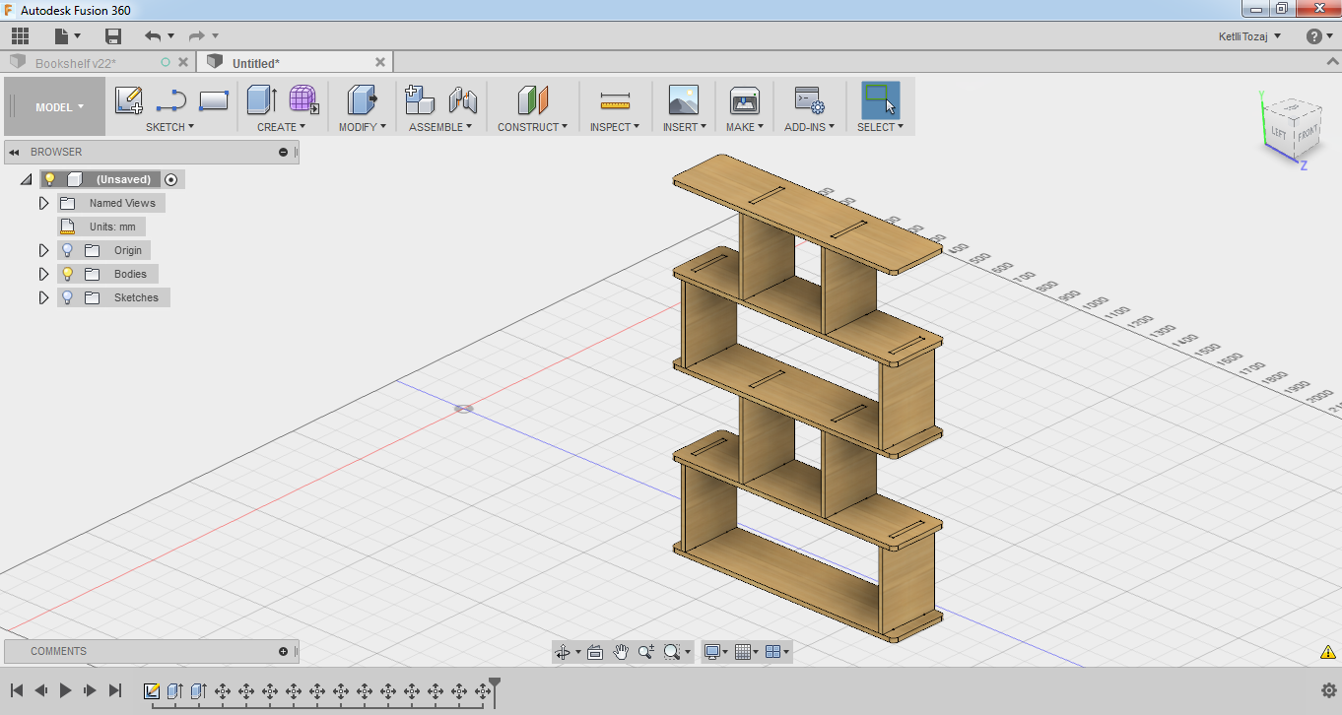Image resolution: width=1342 pixels, height=715 pixels.
Task: Open the 3D Print make icon
Action: (744, 100)
